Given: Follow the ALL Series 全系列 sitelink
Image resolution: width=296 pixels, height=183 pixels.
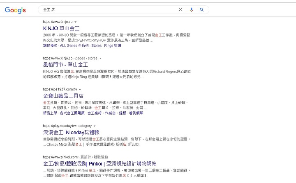Looking at the screenshot, I should pos(74,45).
